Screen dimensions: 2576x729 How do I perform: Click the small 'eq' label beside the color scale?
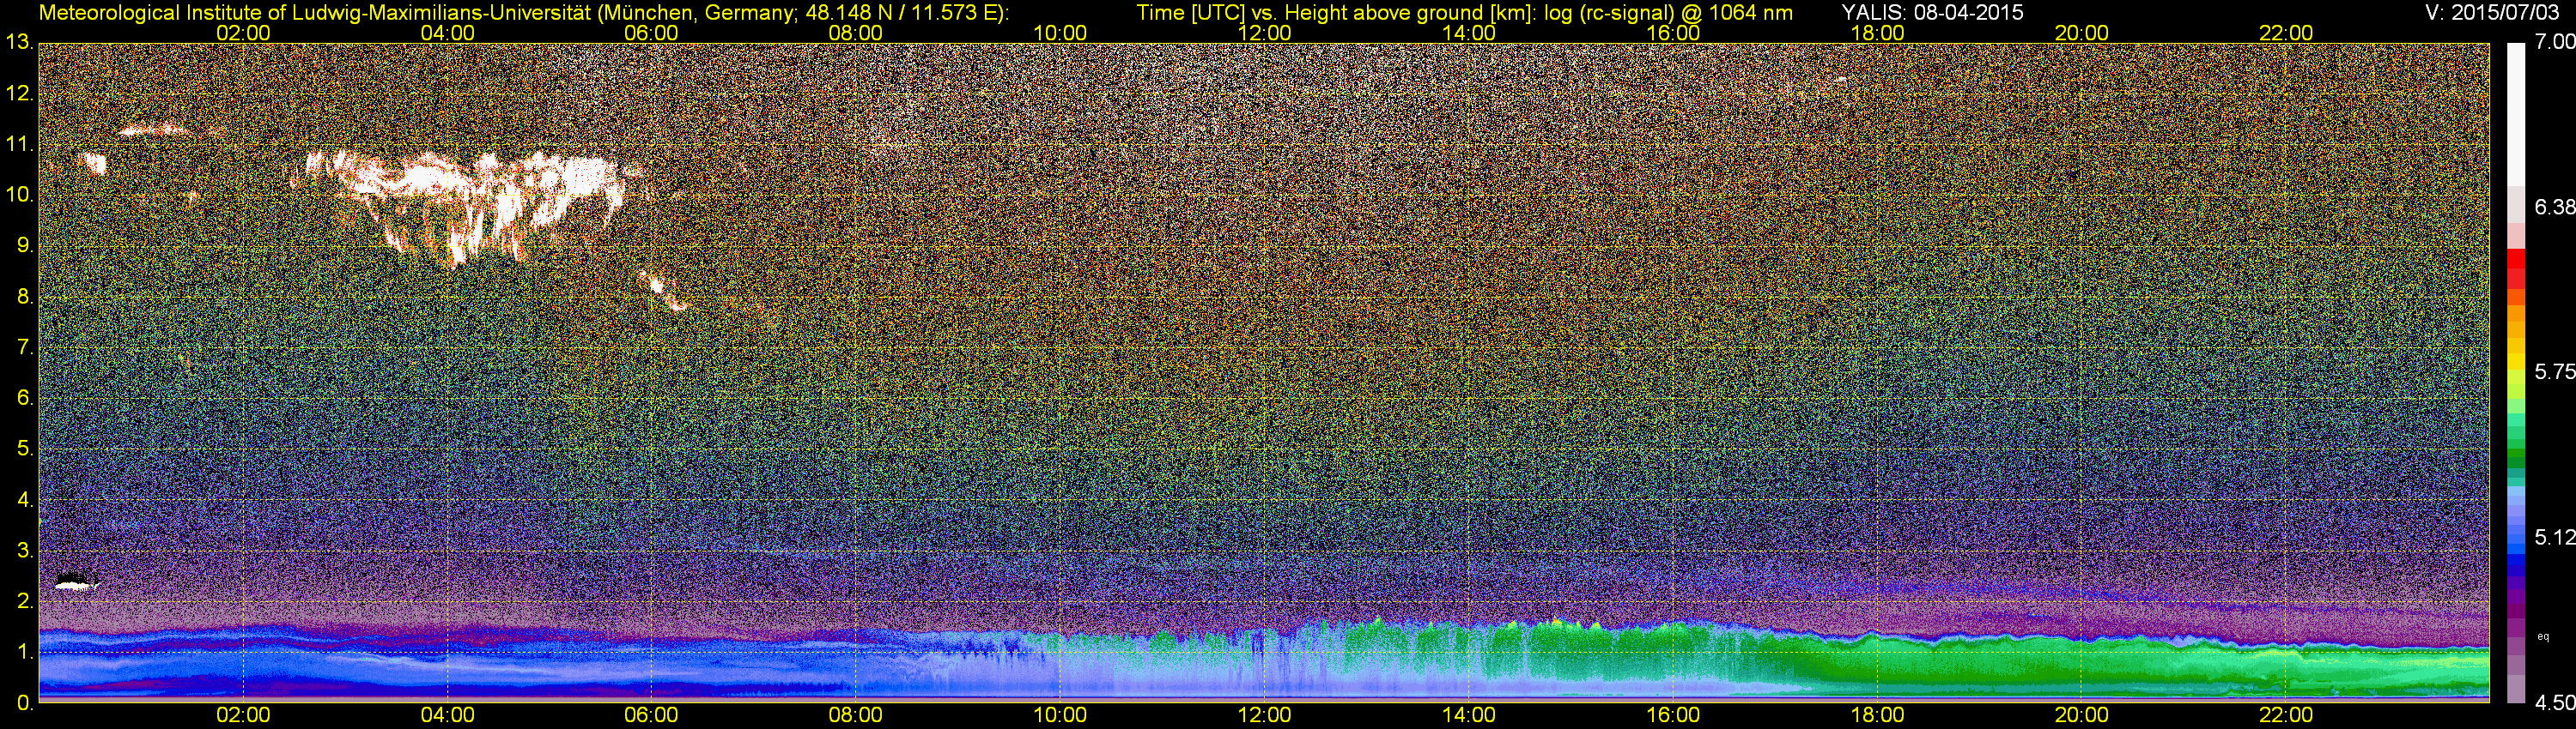pyautogui.click(x=2544, y=636)
